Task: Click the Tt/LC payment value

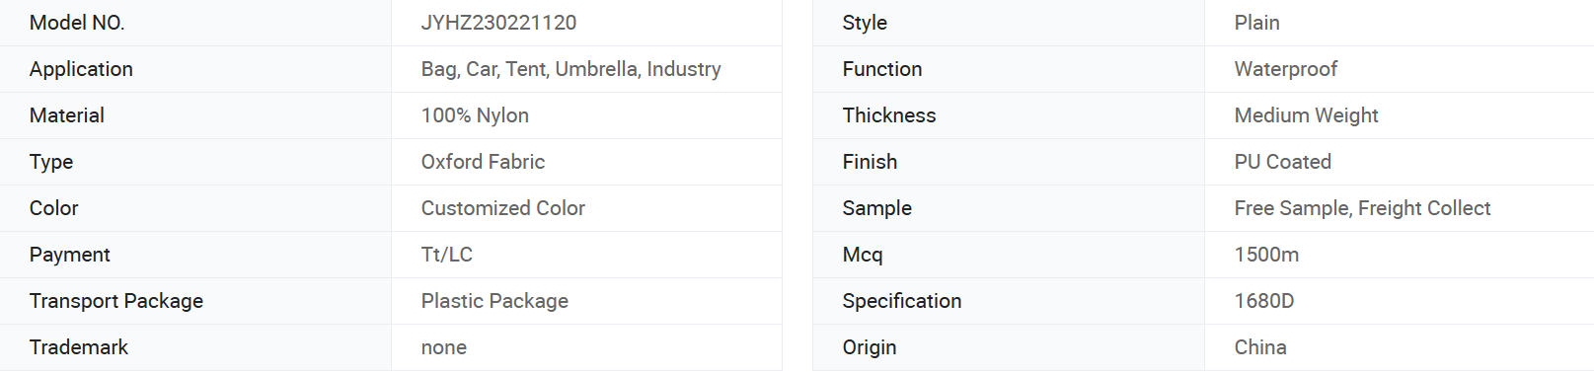Action: coord(446,255)
